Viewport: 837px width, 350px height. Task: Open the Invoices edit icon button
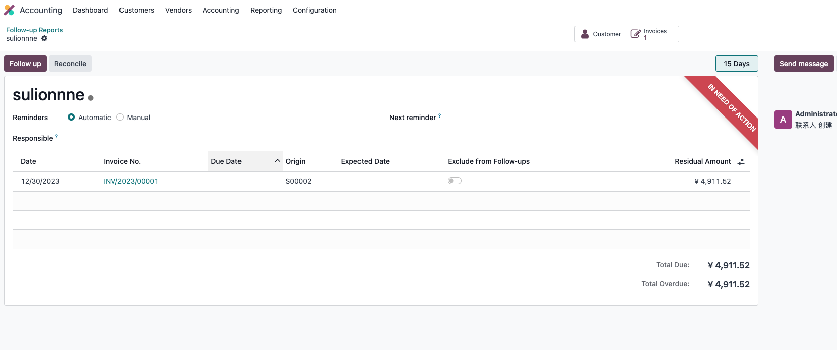pyautogui.click(x=635, y=34)
